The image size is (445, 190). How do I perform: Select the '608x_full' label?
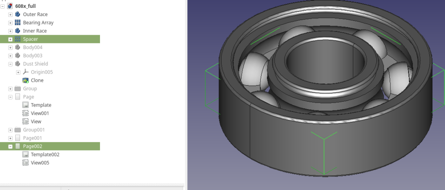[25, 6]
